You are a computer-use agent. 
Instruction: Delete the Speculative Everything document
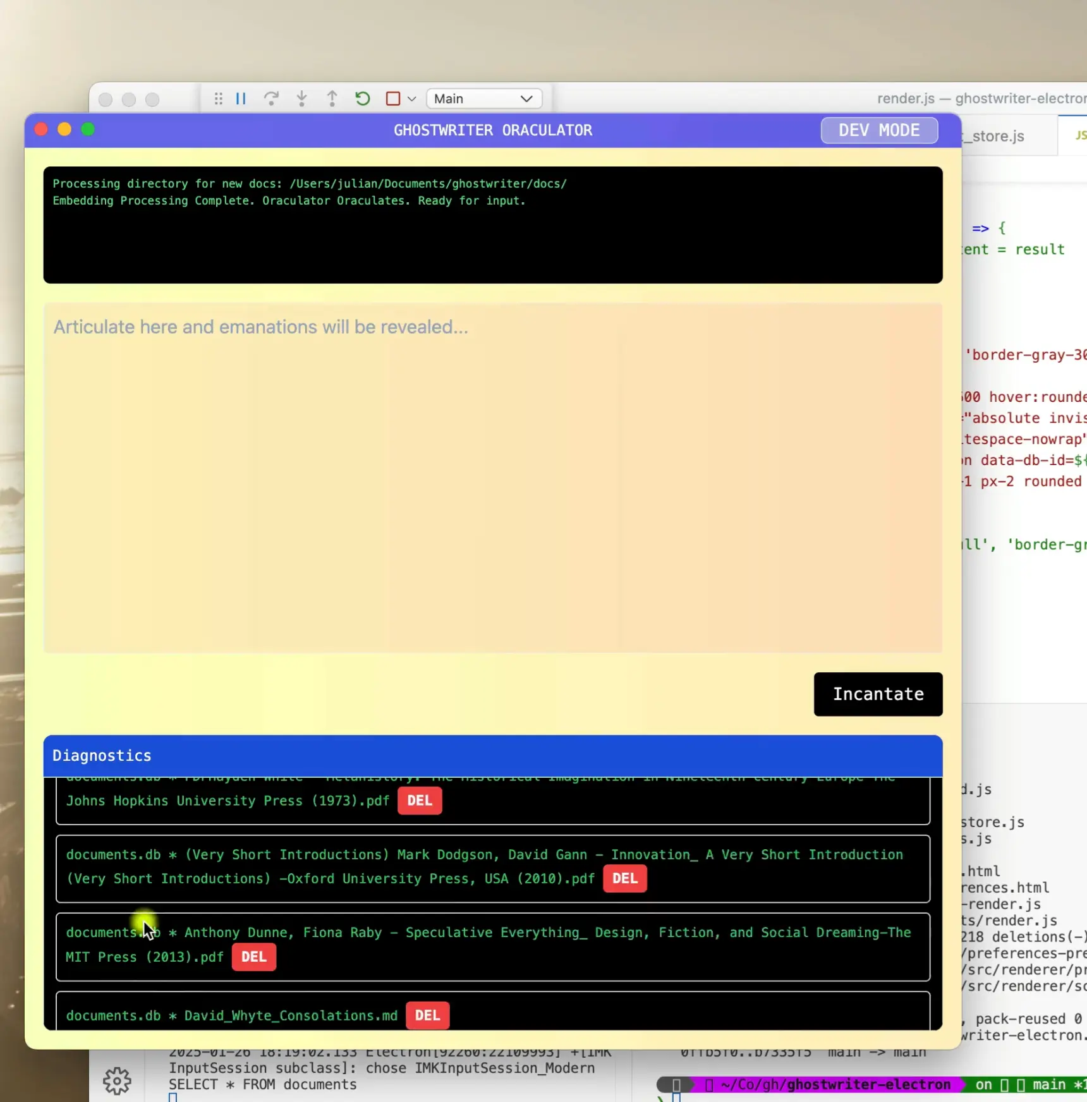click(x=254, y=957)
